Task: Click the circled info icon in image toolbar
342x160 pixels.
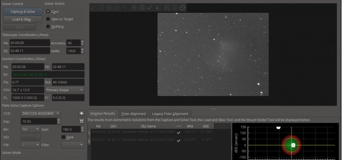Action: tap(174, 7)
